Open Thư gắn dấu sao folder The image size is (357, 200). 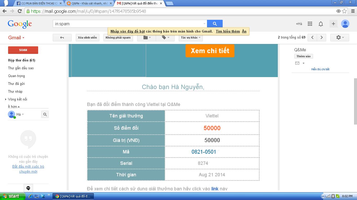click(x=21, y=68)
